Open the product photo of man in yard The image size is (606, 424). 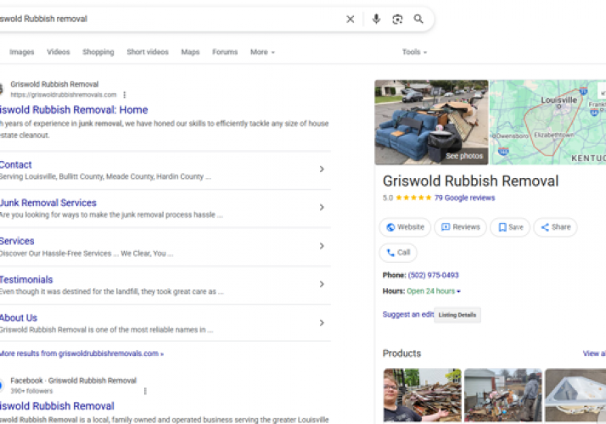pos(503,395)
